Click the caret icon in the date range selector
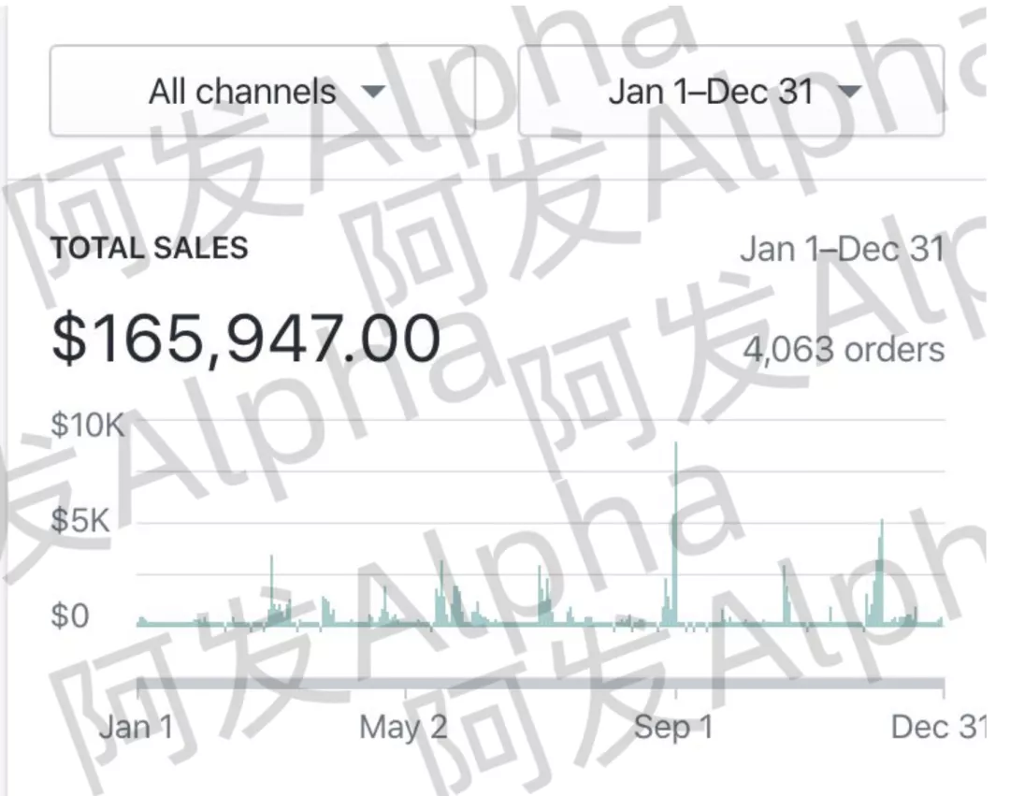Screen dimensions: 1010x796 click(x=849, y=92)
